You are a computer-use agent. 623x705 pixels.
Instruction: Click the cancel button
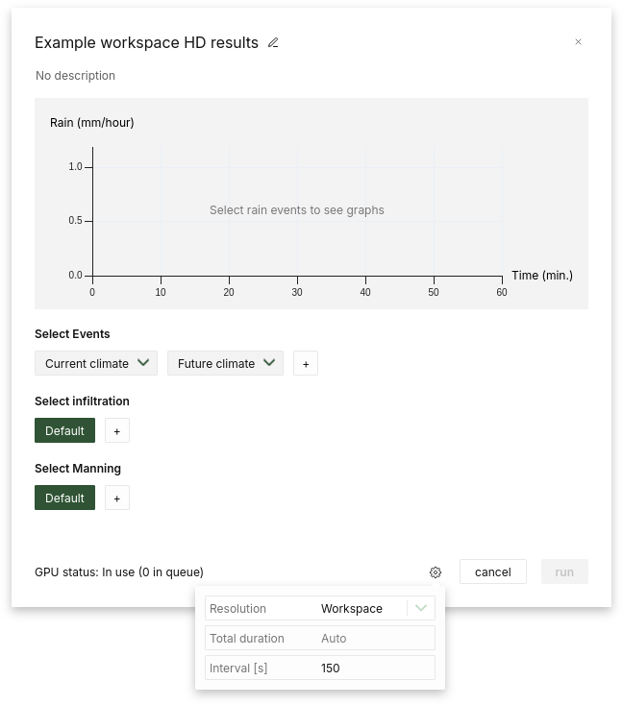click(492, 572)
